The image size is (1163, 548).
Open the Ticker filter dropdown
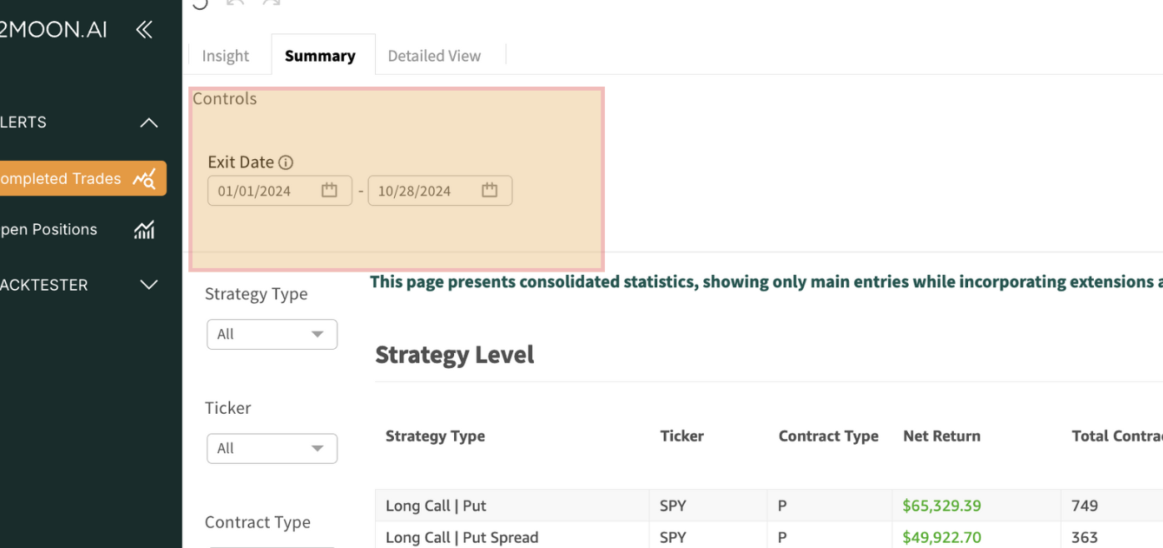point(272,448)
